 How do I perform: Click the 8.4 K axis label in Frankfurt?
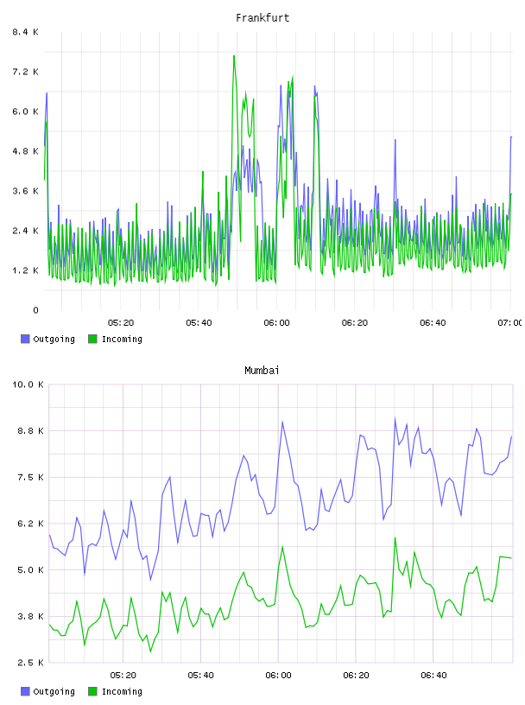tap(26, 32)
